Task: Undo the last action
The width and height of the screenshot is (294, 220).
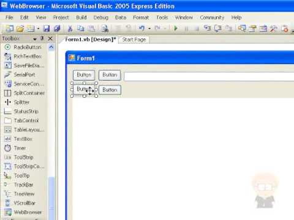Action: (x=142, y=28)
